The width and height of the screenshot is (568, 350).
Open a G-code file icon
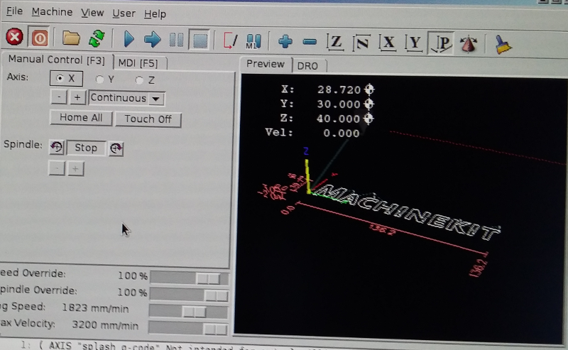71,38
